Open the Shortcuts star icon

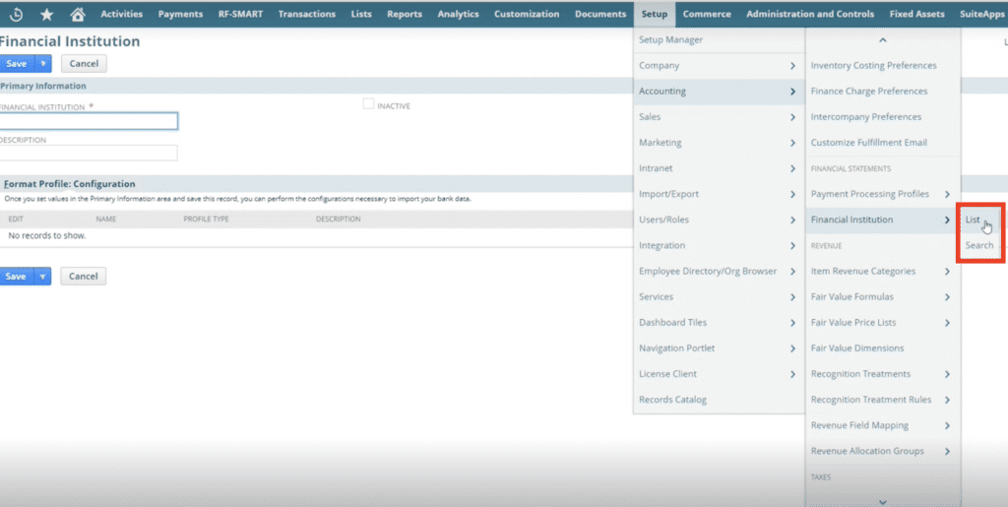click(x=46, y=14)
